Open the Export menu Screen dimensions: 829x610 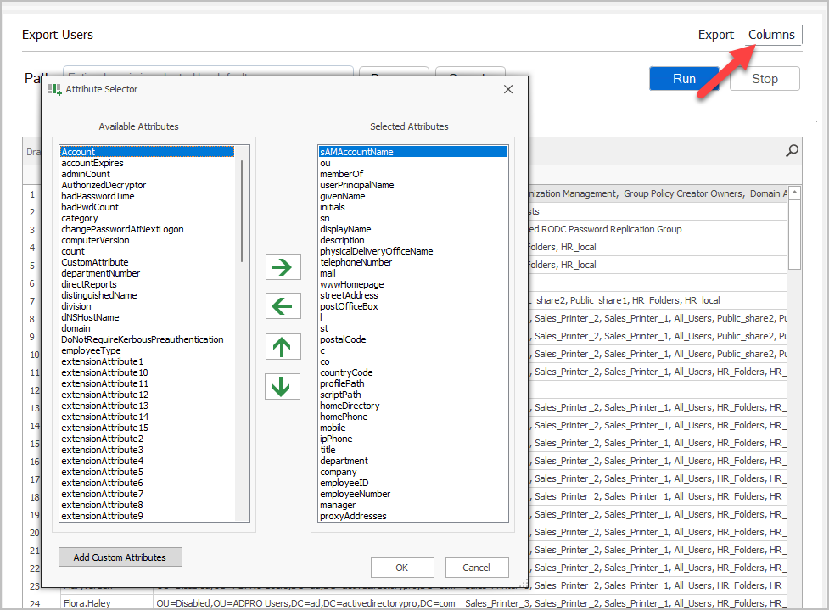click(715, 35)
